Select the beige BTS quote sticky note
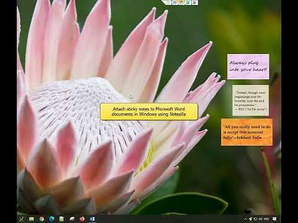The image size is (298, 223). (x=251, y=100)
